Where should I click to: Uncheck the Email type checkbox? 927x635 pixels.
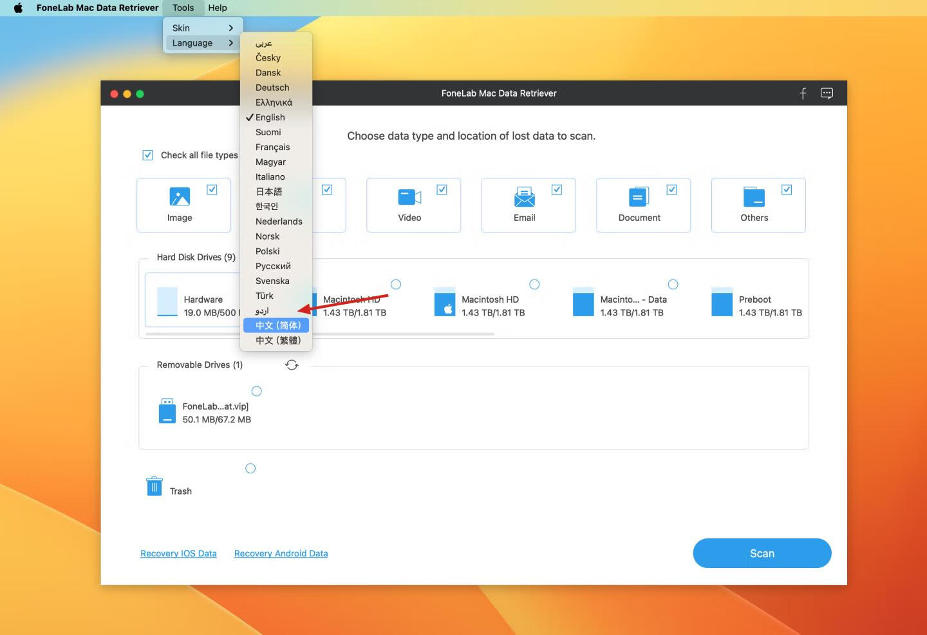click(x=557, y=189)
